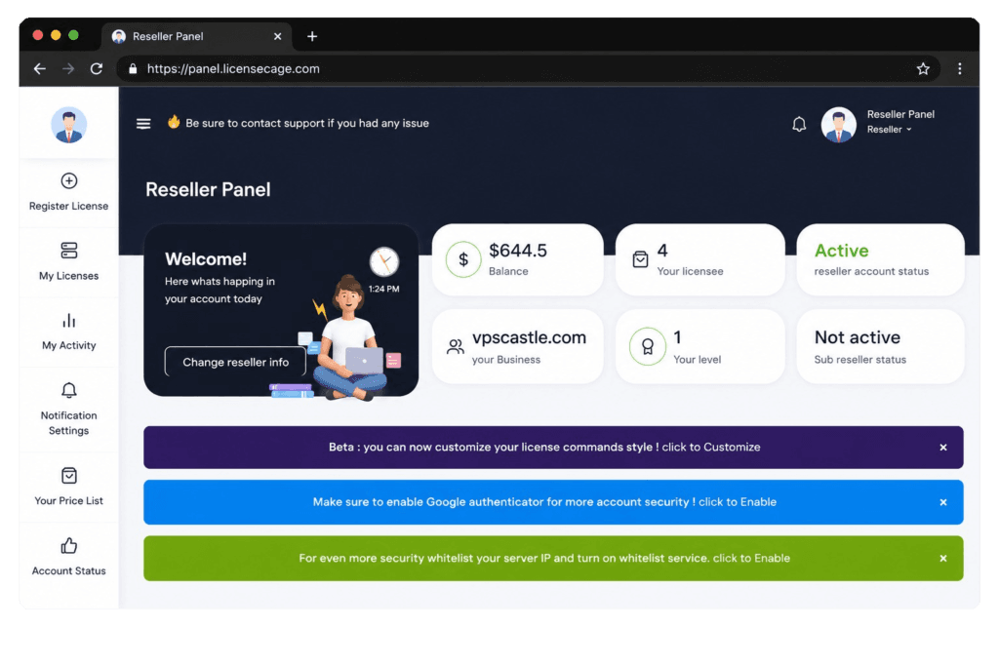999x666 pixels.
Task: Close the Reseller Panel browser tab
Action: click(277, 36)
